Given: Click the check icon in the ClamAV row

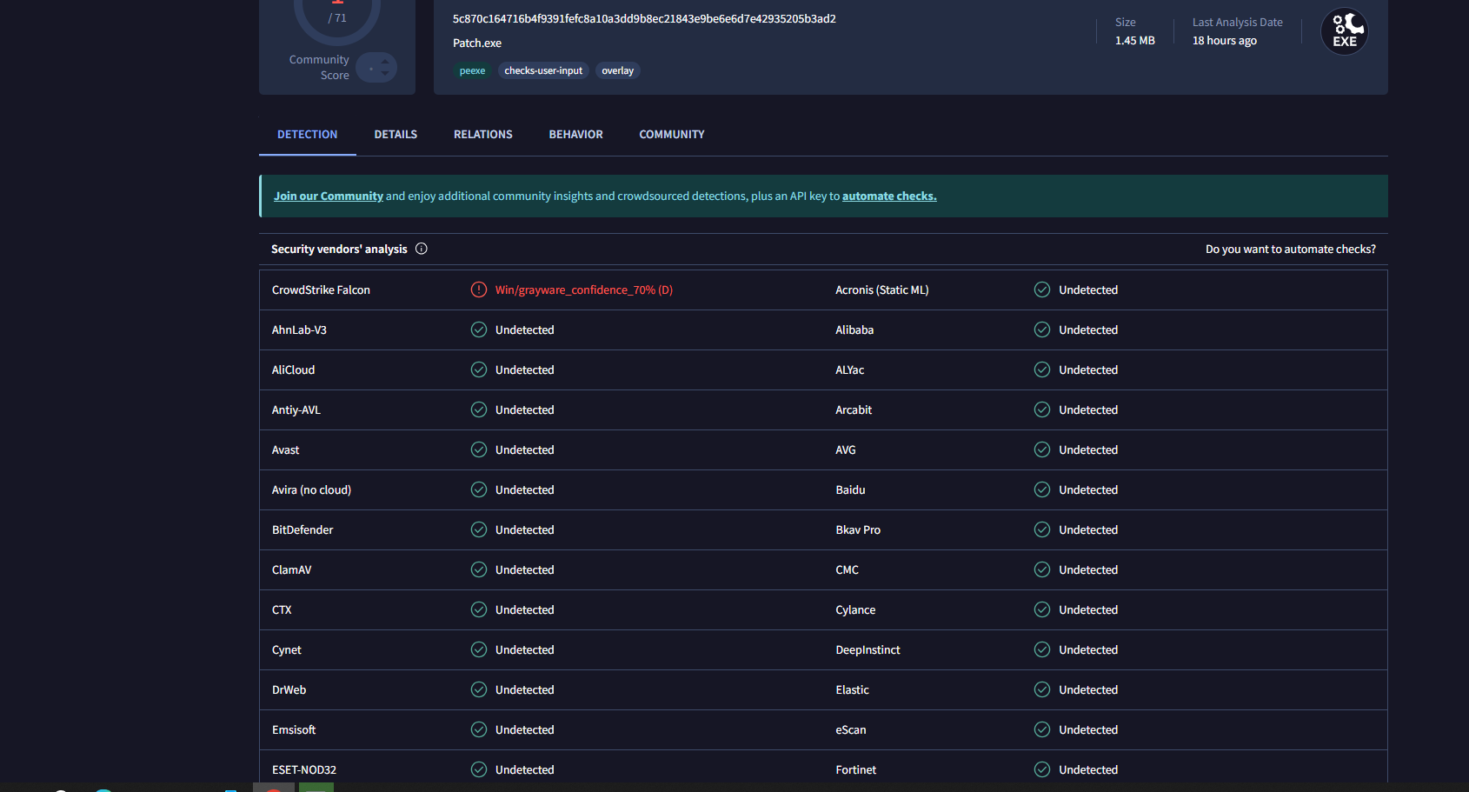Looking at the screenshot, I should pyautogui.click(x=479, y=569).
